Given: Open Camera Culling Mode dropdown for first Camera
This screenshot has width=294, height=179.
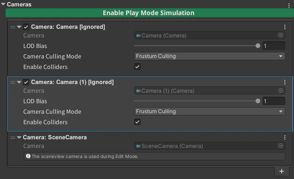Looking at the screenshot, I should click(210, 56).
